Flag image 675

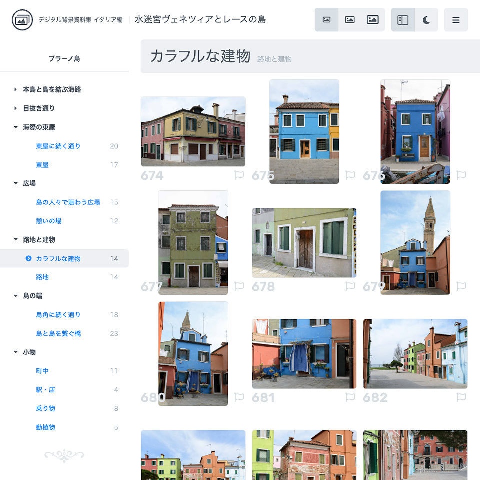350,175
